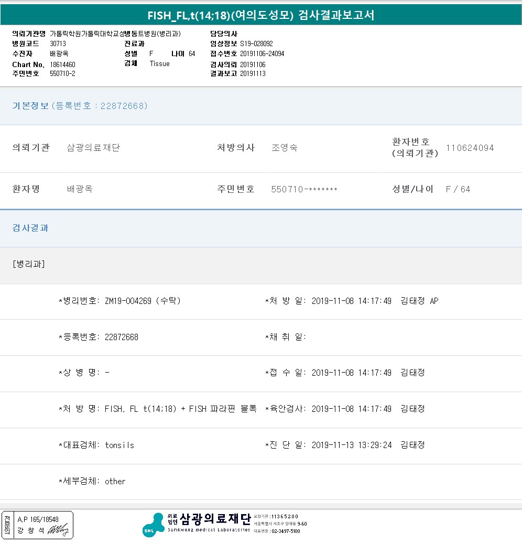522x545 pixels.
Task: Click the report title FISH_FL,t(14;18) header
Action: (x=261, y=15)
